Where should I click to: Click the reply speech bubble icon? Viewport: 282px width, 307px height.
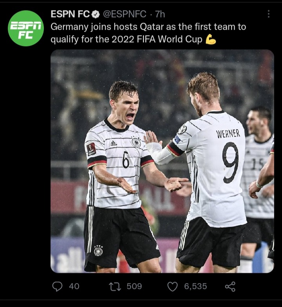coord(57,287)
